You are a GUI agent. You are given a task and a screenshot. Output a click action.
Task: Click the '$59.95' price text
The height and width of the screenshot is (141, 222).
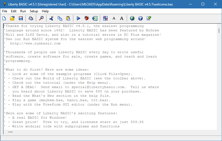point(137,122)
